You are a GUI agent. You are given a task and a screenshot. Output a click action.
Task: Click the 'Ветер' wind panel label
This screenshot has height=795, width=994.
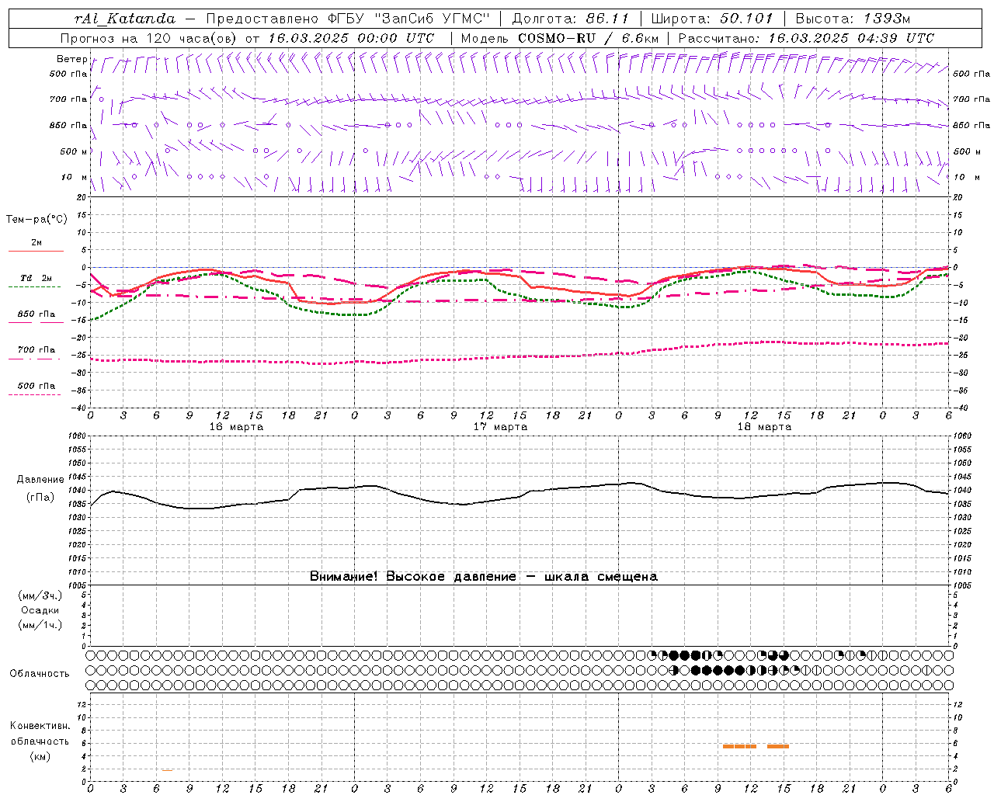[x=72, y=59]
